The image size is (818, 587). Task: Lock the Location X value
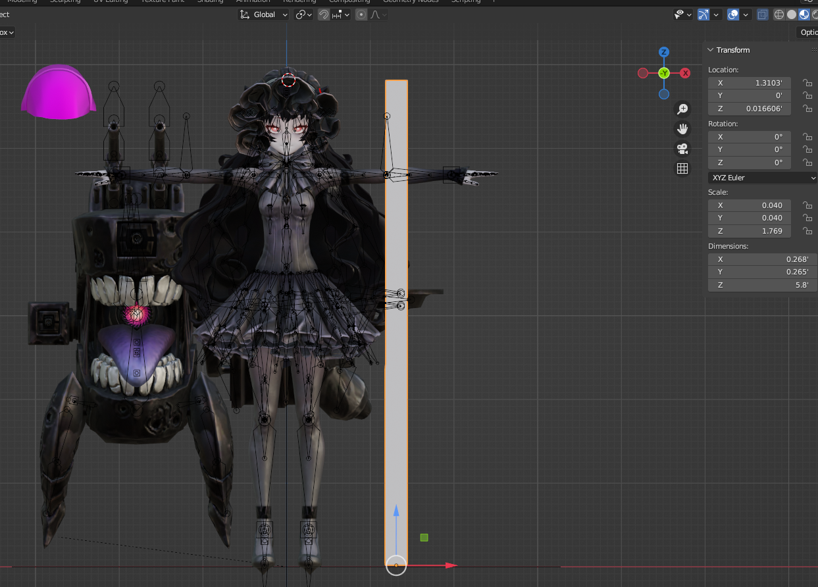pyautogui.click(x=806, y=83)
